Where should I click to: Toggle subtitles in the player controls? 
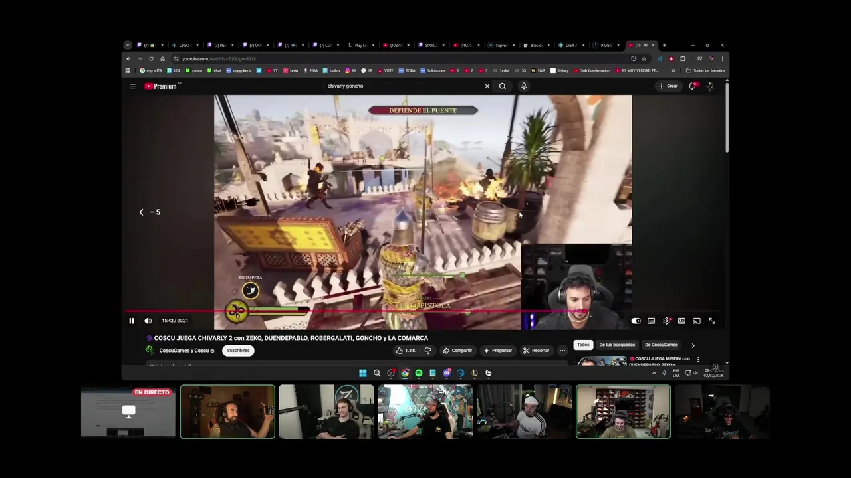point(651,321)
